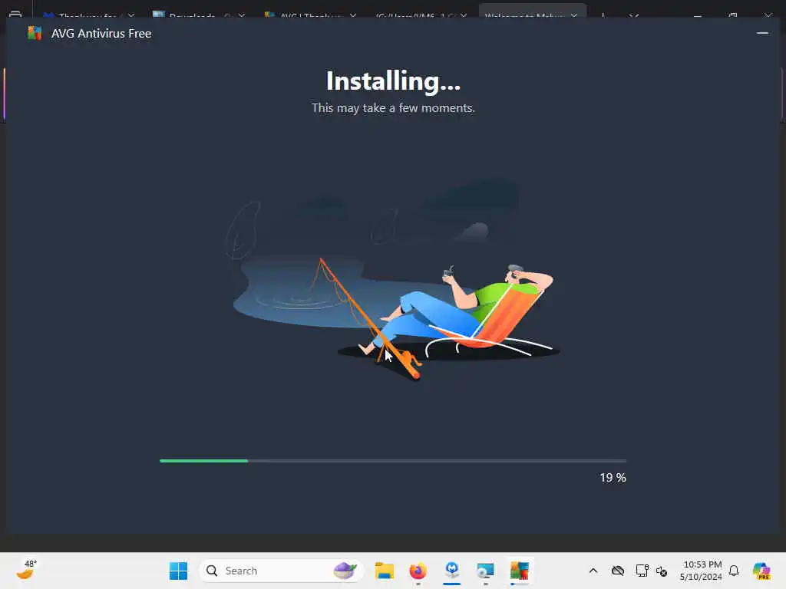
Task: Open the search highlight bowl icon
Action: click(345, 570)
